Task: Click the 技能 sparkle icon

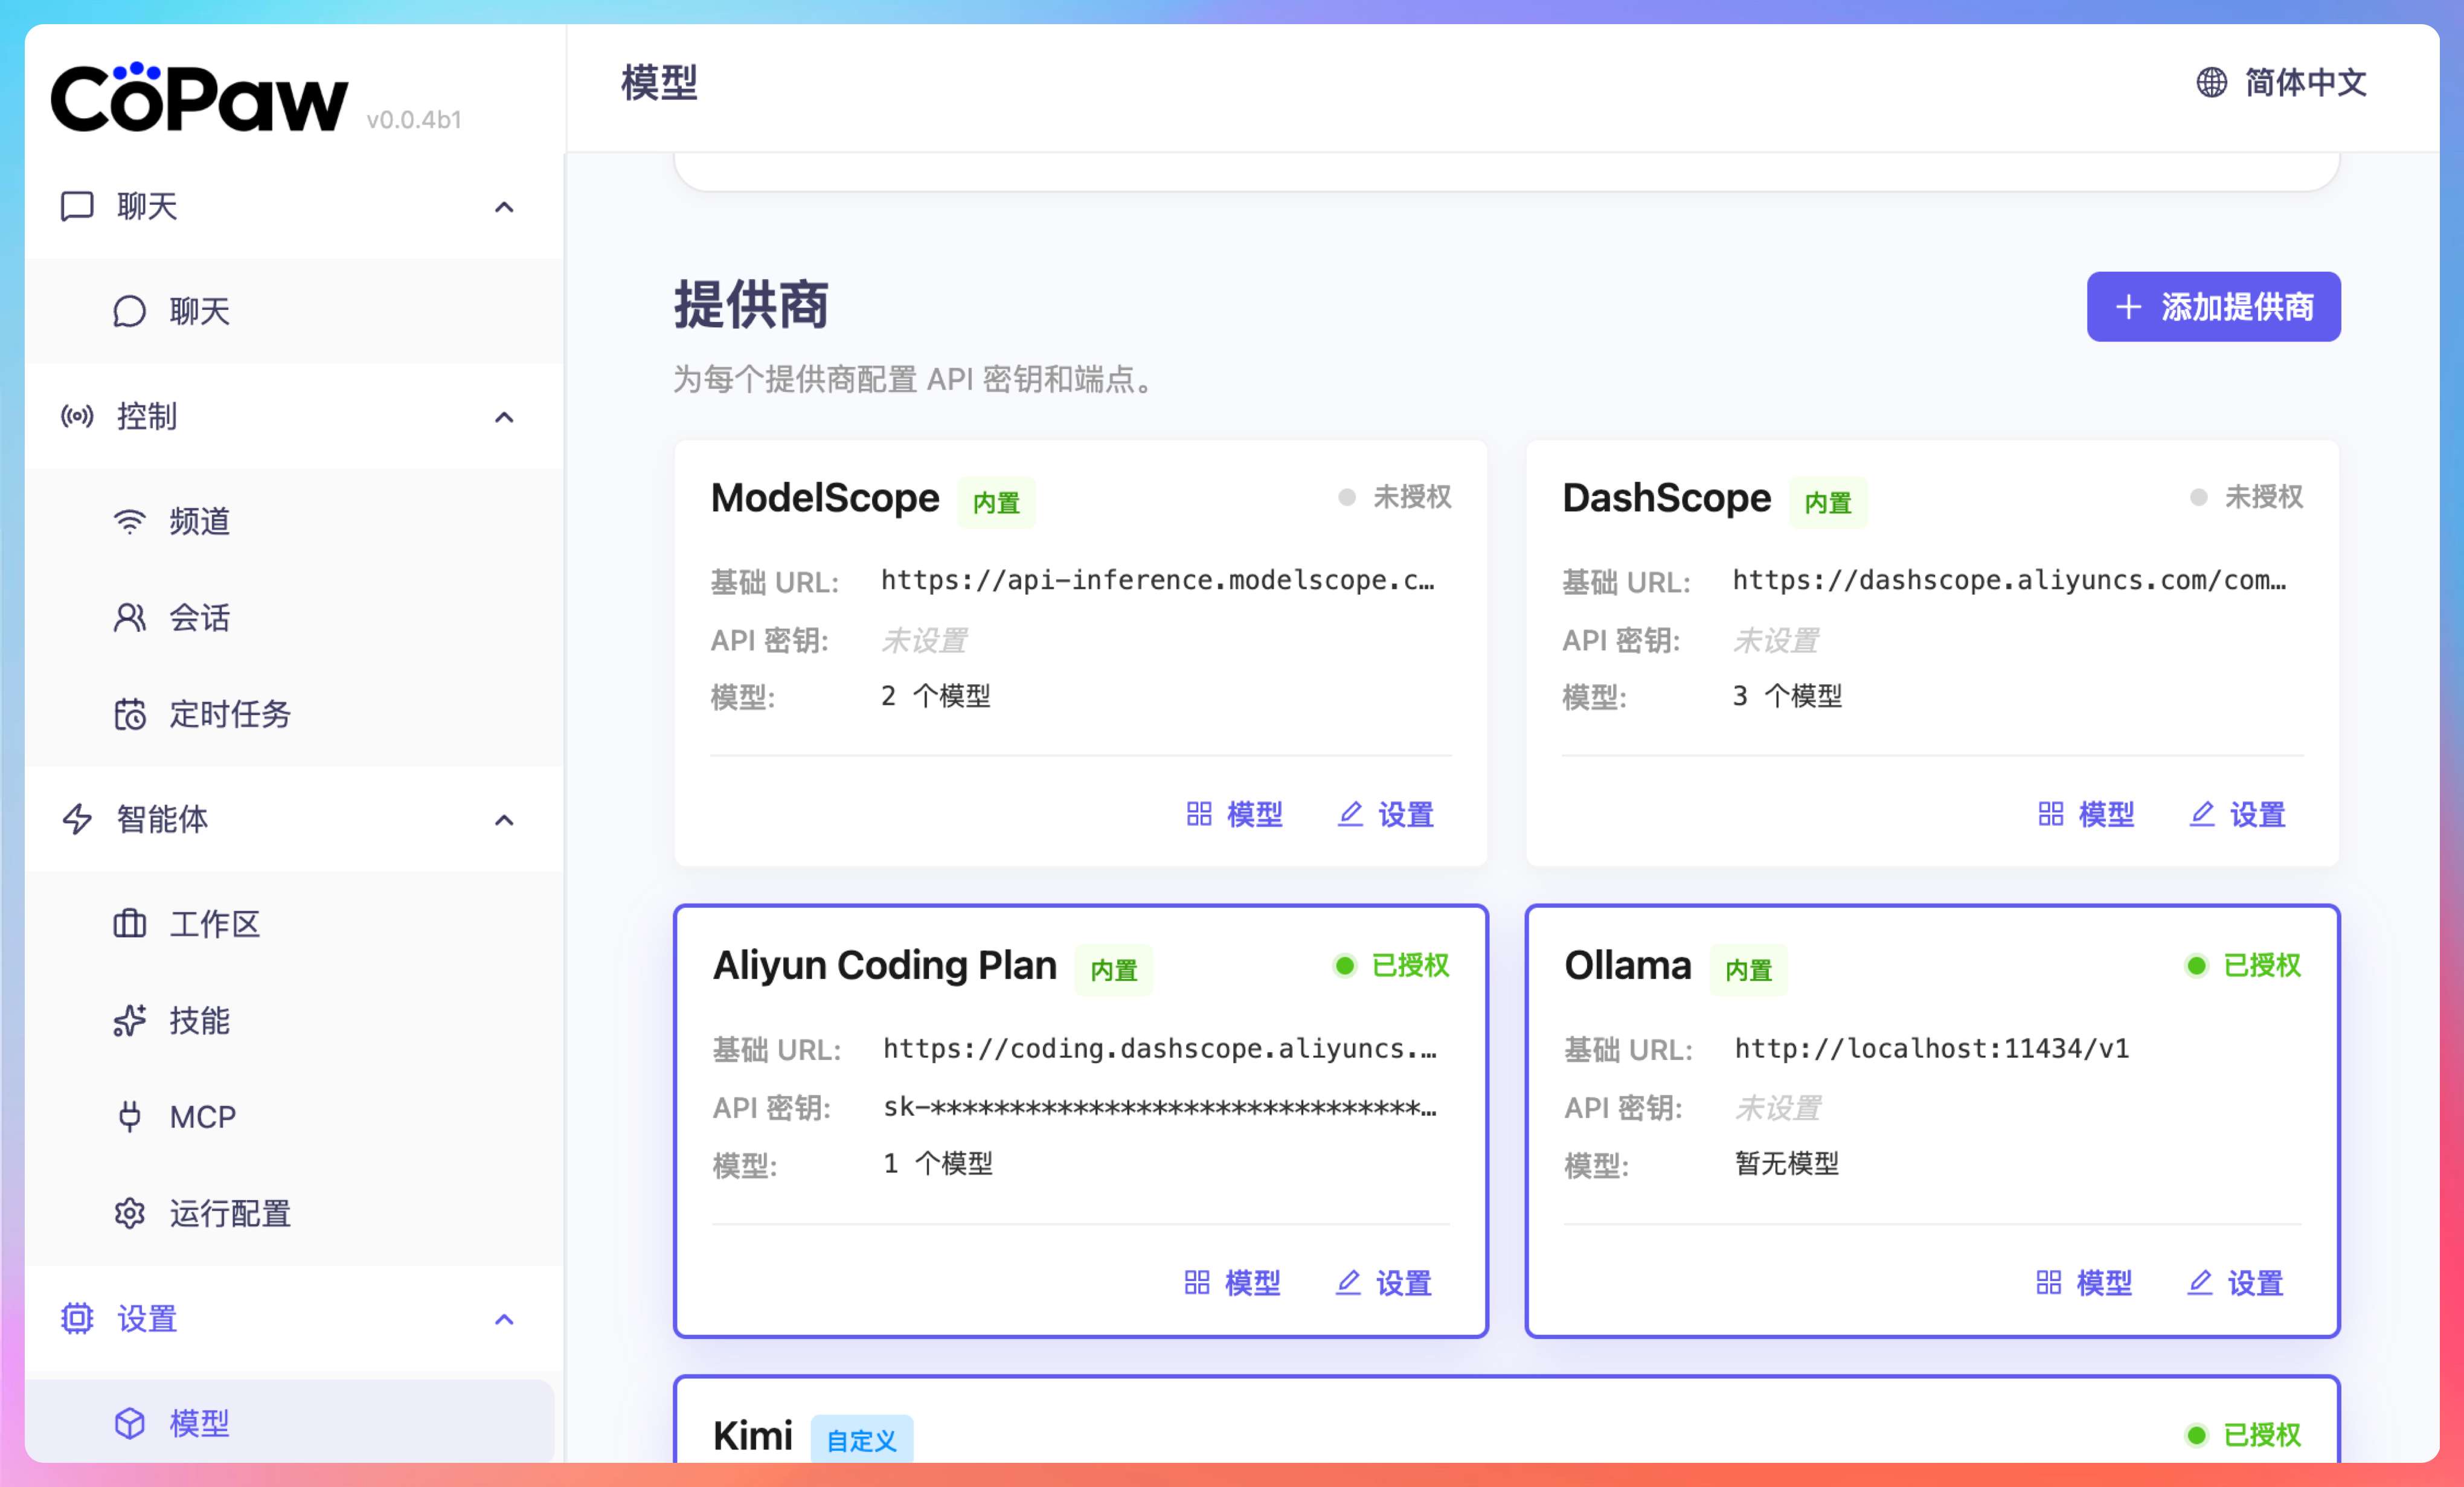Action: coord(129,1021)
